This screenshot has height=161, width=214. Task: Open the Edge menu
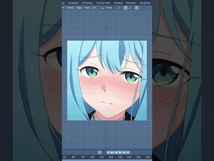coord(79,8)
